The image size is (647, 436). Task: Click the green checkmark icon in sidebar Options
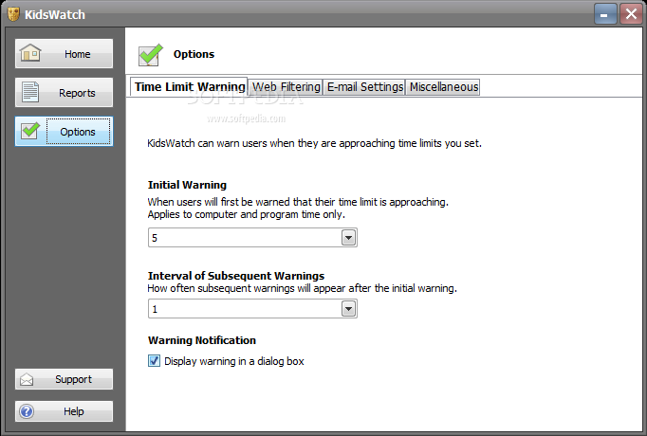[30, 131]
